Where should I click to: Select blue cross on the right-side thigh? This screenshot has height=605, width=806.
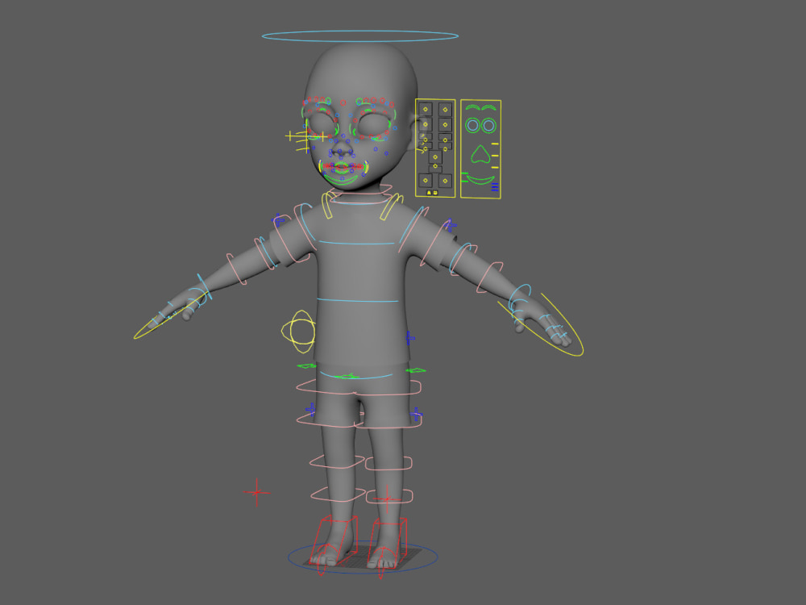(x=417, y=413)
